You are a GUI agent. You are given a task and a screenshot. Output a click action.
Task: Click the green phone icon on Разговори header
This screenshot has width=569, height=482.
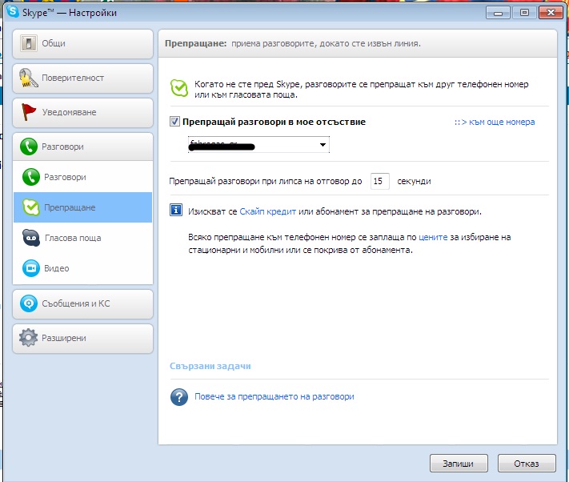29,147
